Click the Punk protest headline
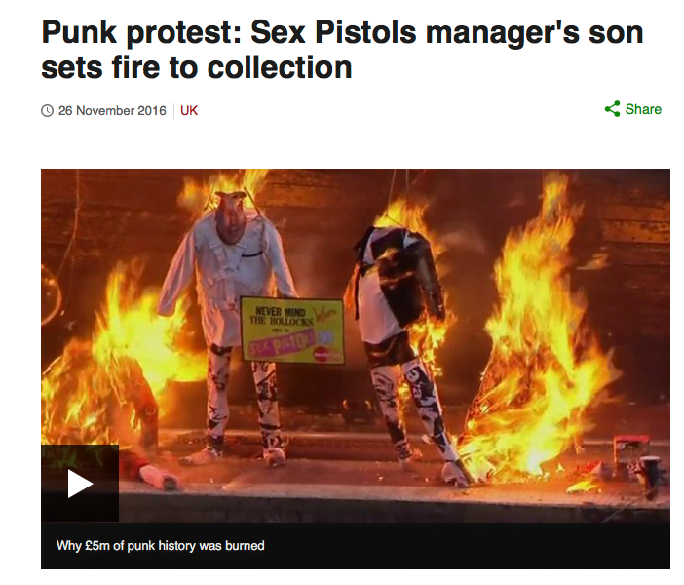684x585 pixels. pyautogui.click(x=342, y=50)
